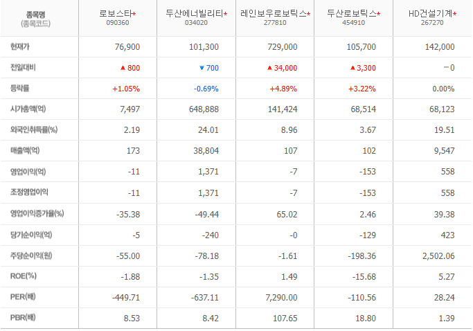This screenshot has height=331, width=473.
Task: Select market cap value 7,497
Action: click(x=130, y=109)
